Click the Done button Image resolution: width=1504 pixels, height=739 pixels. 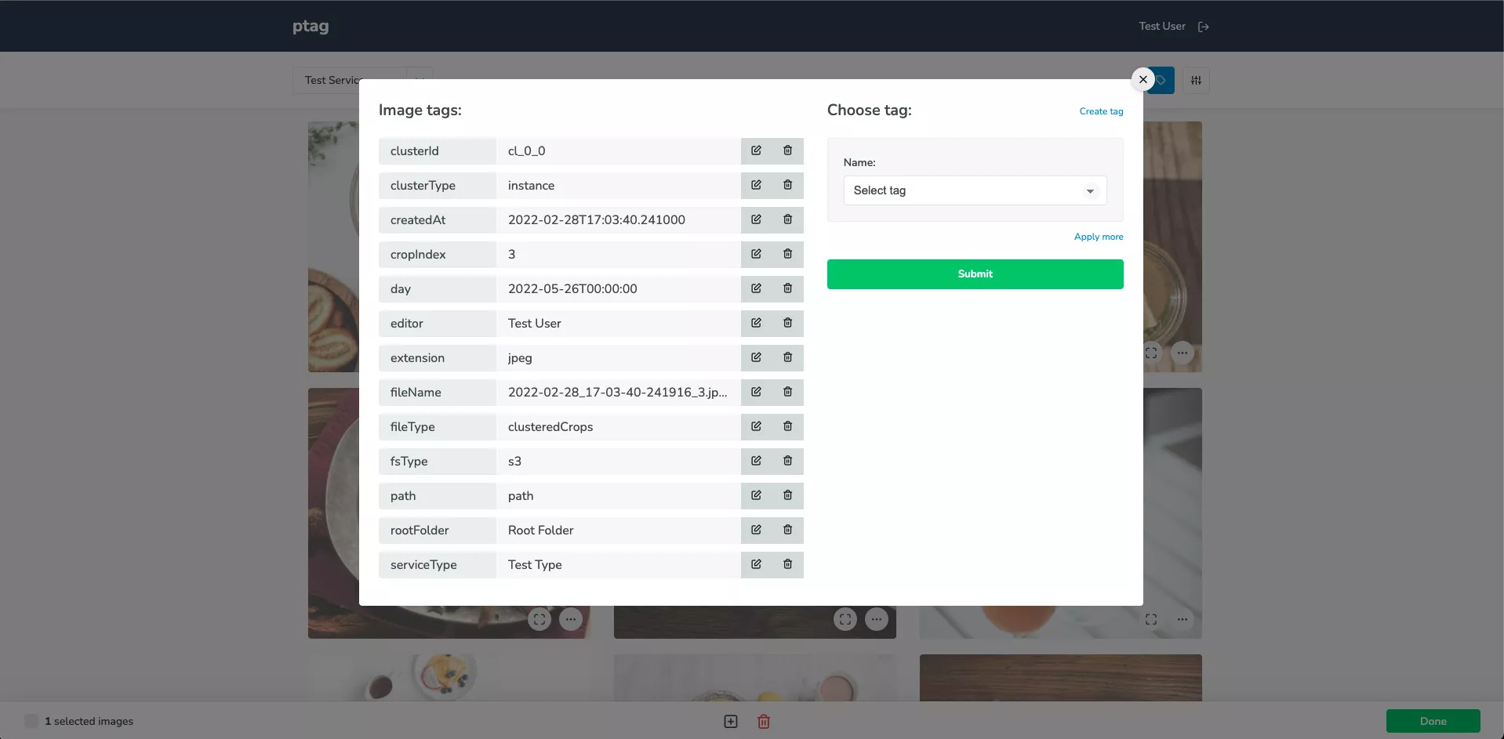(1433, 721)
